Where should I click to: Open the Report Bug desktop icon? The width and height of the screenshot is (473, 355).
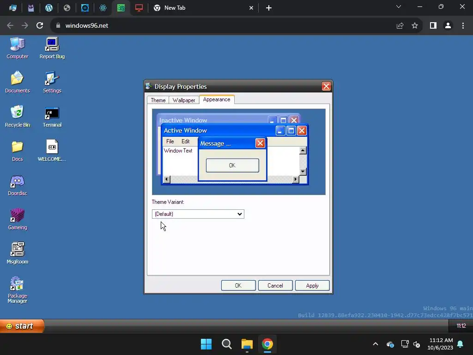52,48
